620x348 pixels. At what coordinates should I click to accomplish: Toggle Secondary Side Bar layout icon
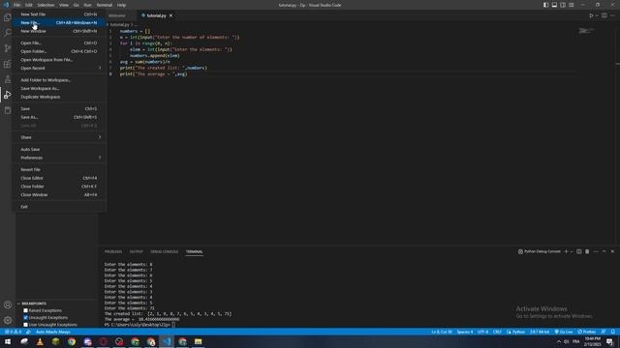tap(563, 5)
